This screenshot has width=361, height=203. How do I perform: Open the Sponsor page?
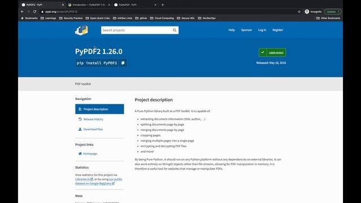(246, 30)
